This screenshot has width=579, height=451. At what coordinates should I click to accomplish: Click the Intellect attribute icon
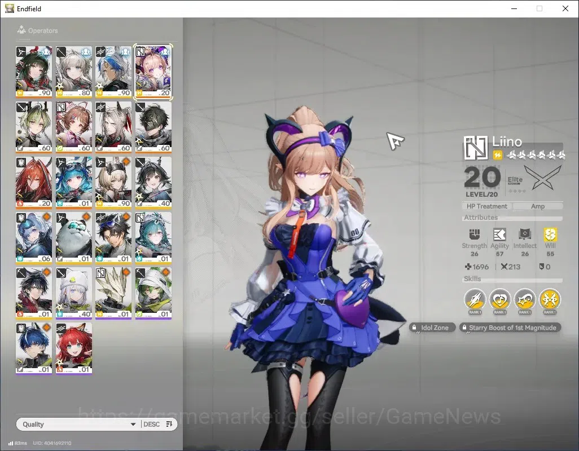pyautogui.click(x=525, y=234)
